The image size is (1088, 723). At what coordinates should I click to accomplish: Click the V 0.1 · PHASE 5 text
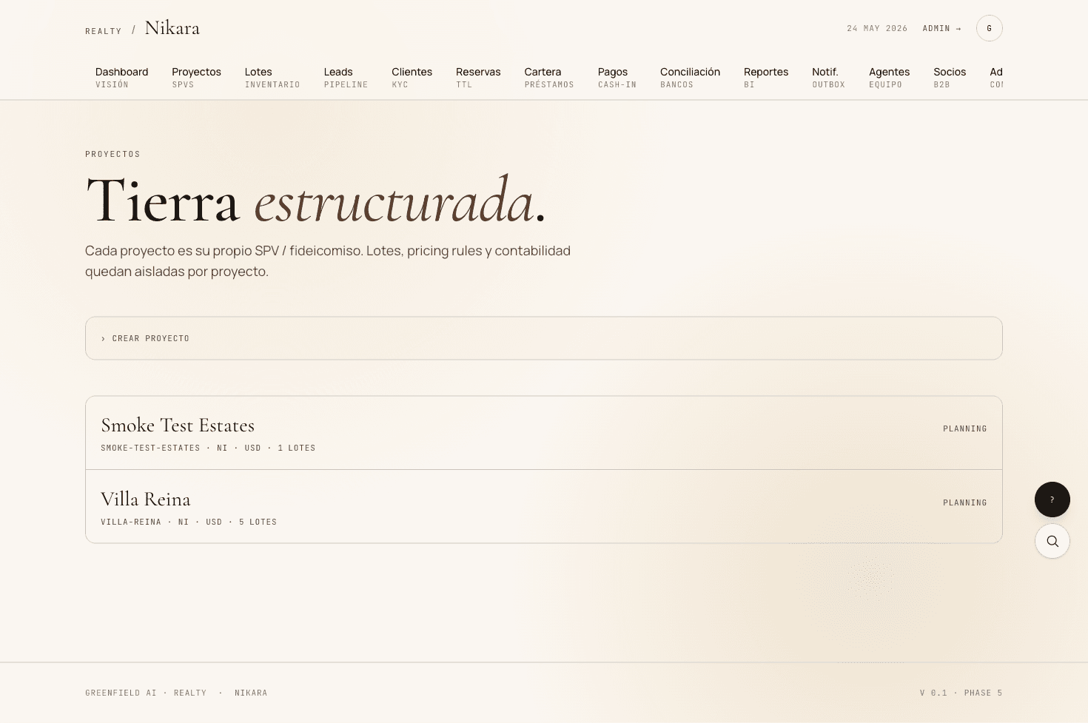click(961, 693)
